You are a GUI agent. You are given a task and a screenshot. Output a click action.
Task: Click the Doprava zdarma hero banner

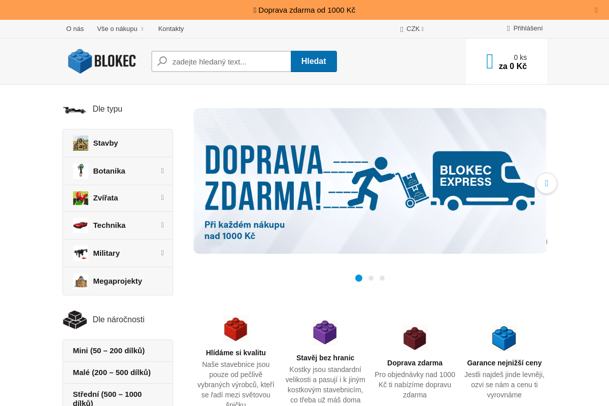tap(370, 181)
